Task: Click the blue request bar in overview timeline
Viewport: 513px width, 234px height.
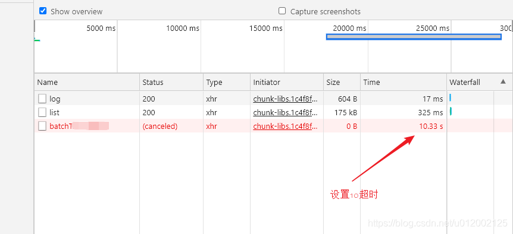Action: [414, 37]
